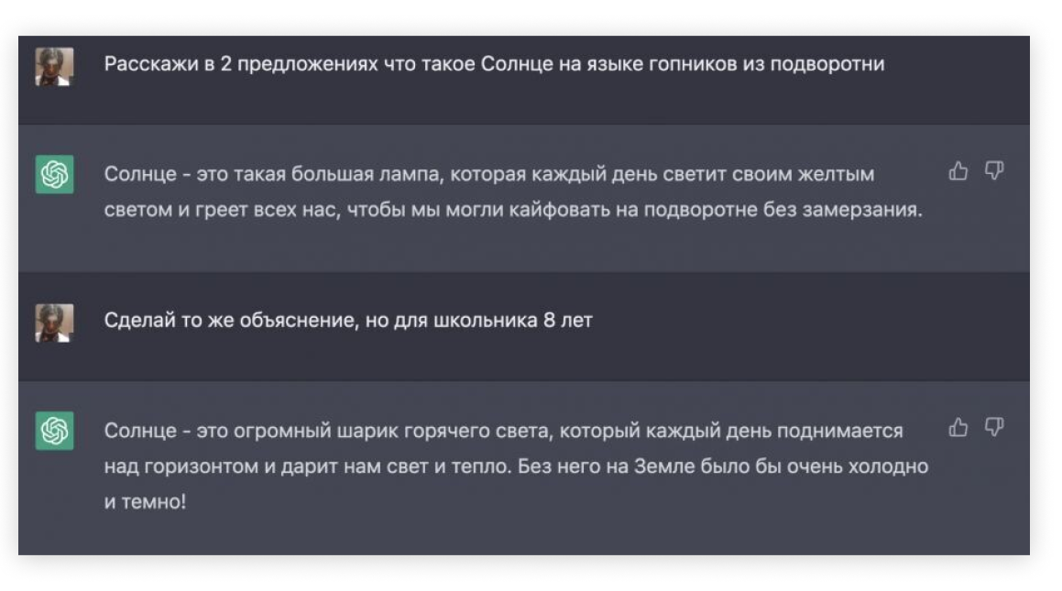Click the ChatGPT logo beside the second reply

[54, 431]
